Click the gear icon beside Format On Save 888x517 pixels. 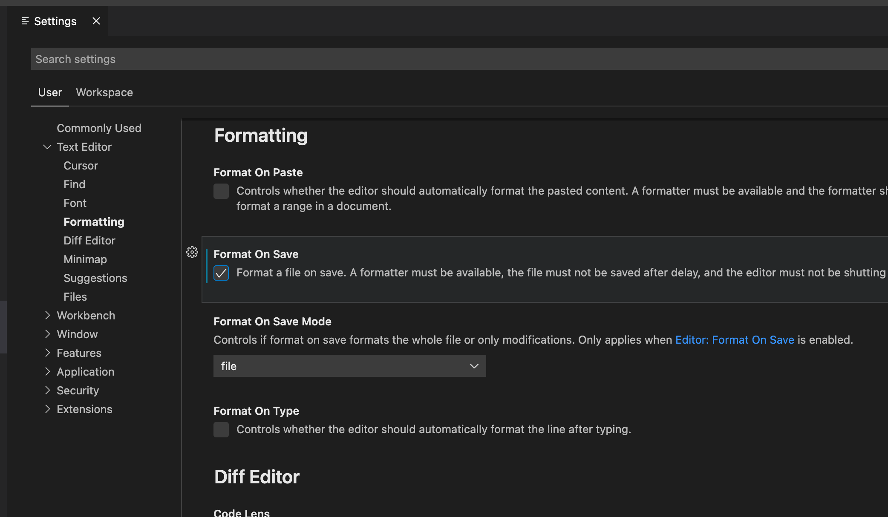pos(192,252)
